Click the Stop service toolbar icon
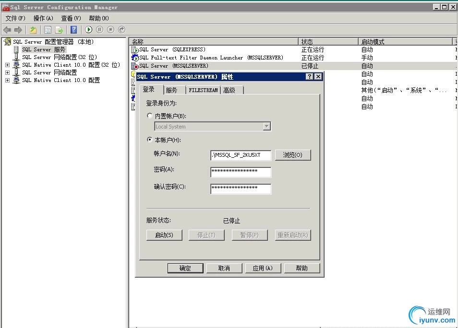 tap(111, 29)
